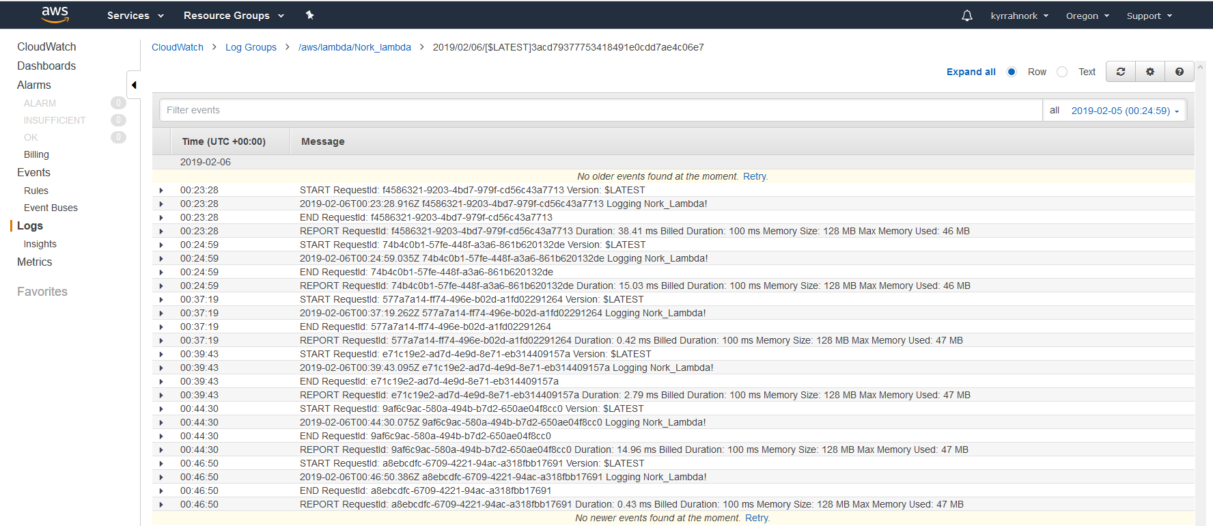This screenshot has width=1213, height=526.
Task: Click the AWS logo home icon
Action: [55, 14]
